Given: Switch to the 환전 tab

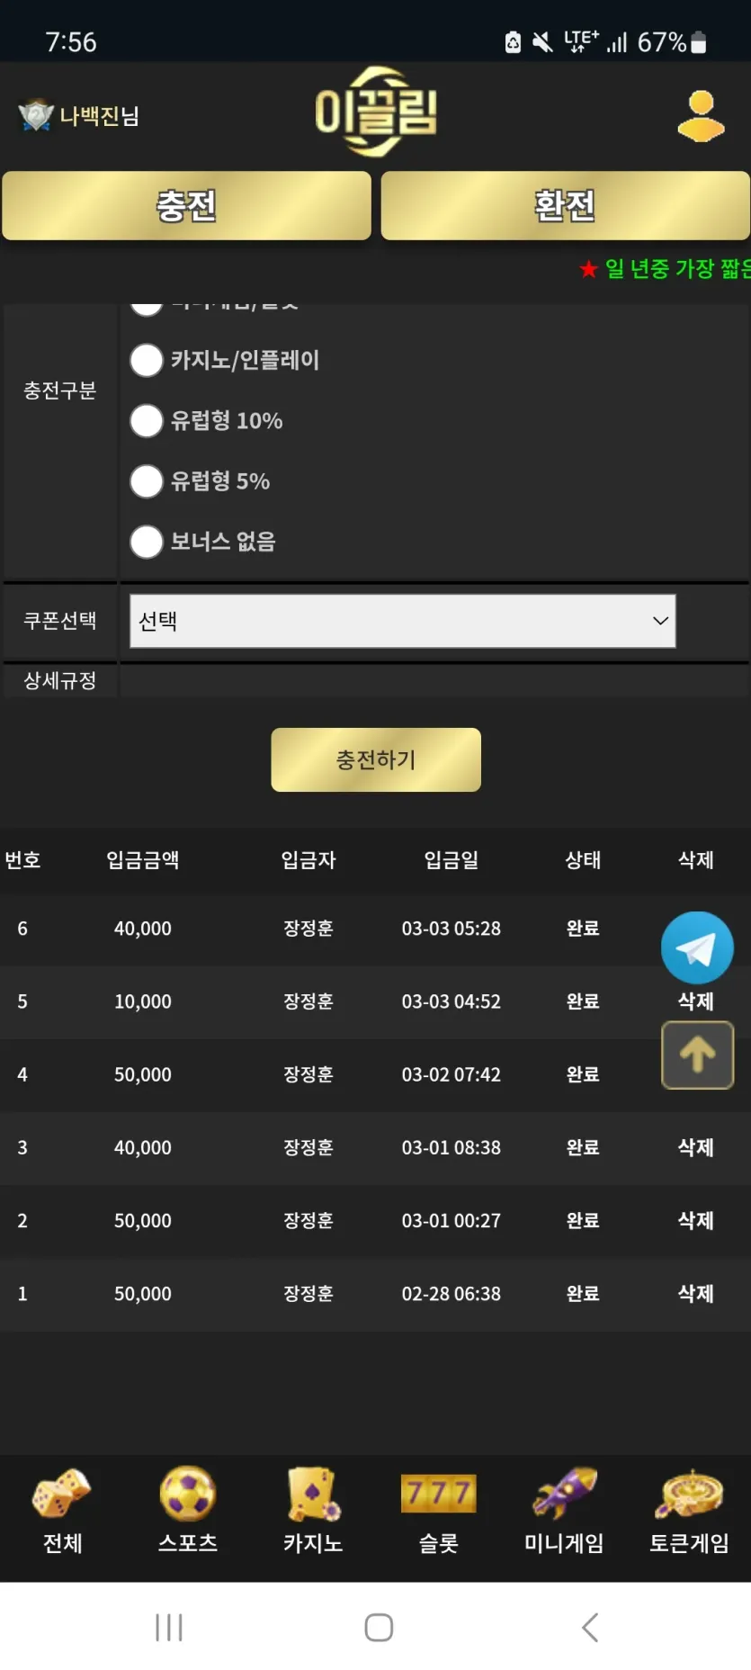Looking at the screenshot, I should coord(565,205).
